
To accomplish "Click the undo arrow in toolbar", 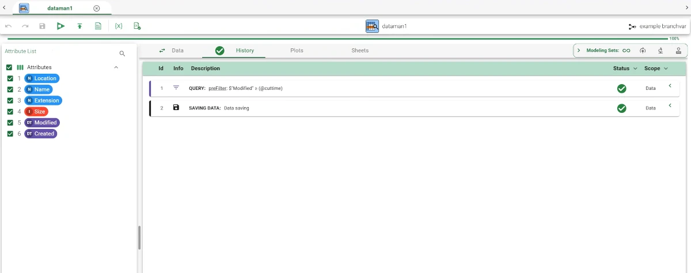I will [8, 26].
